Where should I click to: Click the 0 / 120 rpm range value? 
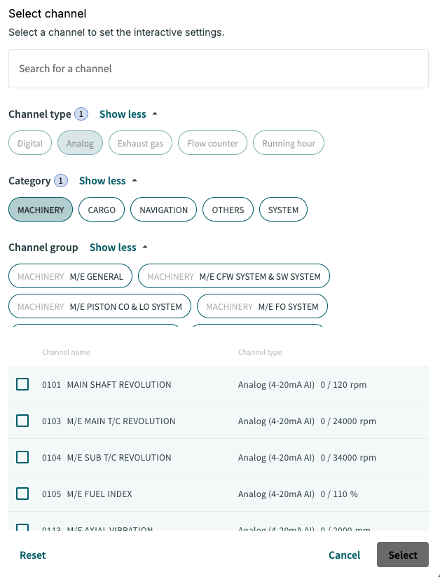[x=343, y=384]
